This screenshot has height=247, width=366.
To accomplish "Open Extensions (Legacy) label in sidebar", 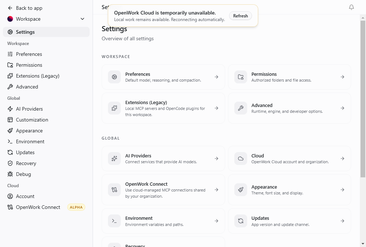I will pyautogui.click(x=38, y=76).
